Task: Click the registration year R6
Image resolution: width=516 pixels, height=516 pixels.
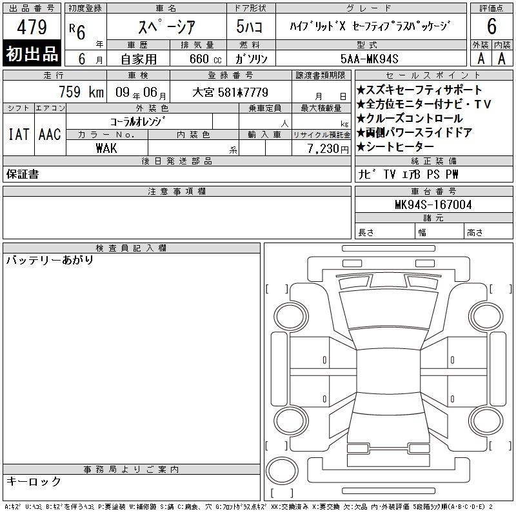Action: pos(77,31)
